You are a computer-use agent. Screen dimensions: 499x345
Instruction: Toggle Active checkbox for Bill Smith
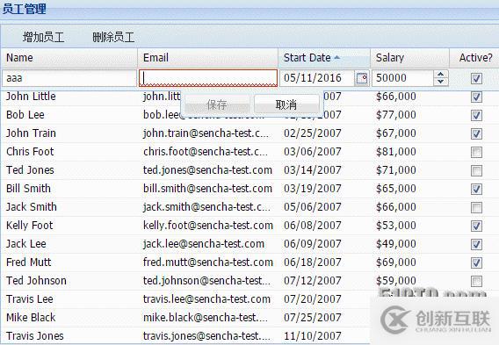tap(476, 190)
